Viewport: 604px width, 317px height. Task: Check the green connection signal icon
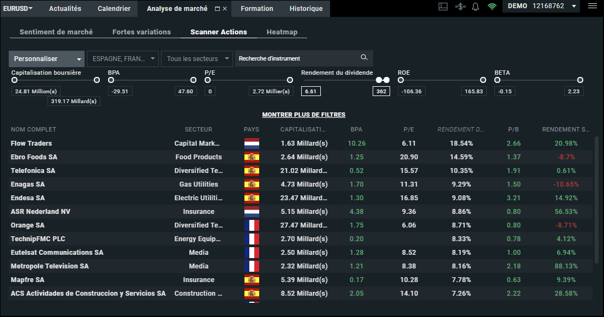(492, 7)
